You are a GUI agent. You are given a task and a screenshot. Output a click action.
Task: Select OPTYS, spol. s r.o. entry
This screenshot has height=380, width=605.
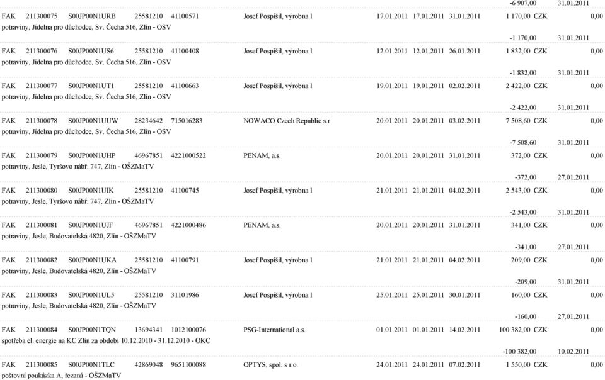pos(270,365)
